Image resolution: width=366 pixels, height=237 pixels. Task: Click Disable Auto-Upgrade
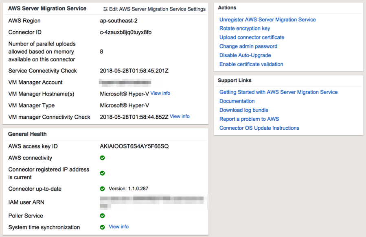245,55
